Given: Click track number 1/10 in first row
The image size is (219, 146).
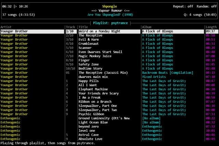Looking at the screenshot, I should (70, 31).
